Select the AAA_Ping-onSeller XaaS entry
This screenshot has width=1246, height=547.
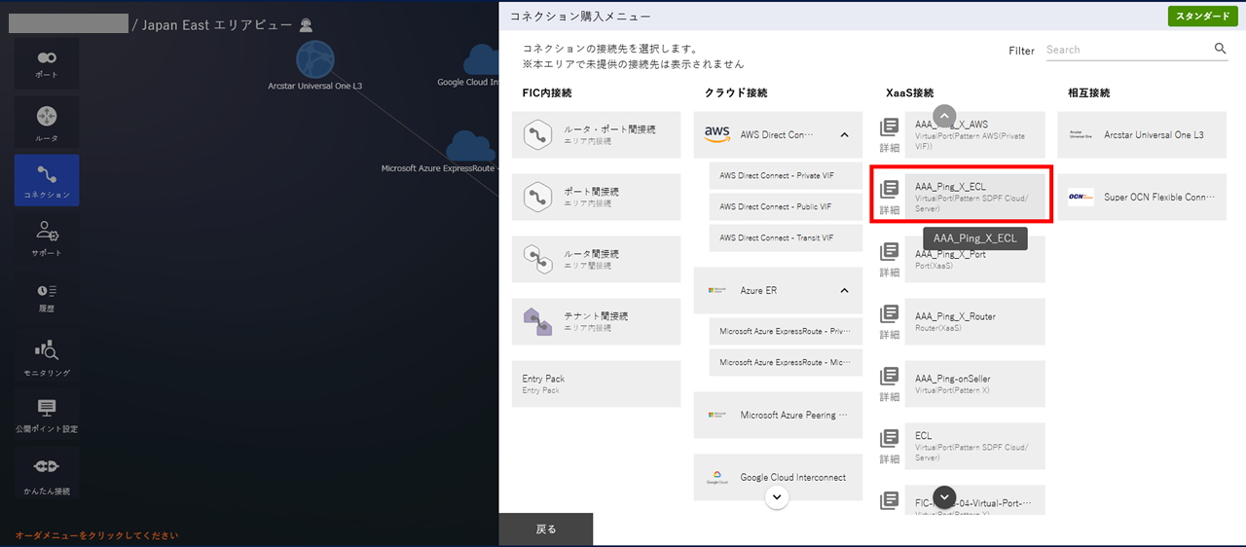(975, 383)
